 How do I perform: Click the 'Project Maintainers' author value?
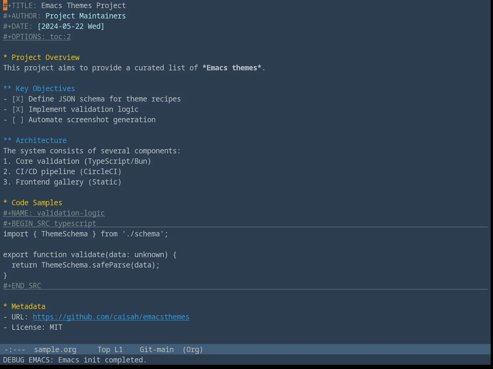tap(86, 16)
